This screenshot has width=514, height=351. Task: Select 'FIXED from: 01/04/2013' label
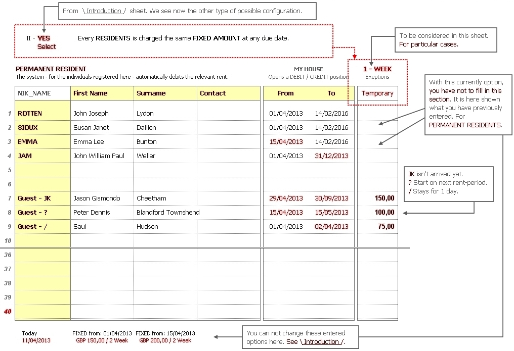[x=102, y=333]
